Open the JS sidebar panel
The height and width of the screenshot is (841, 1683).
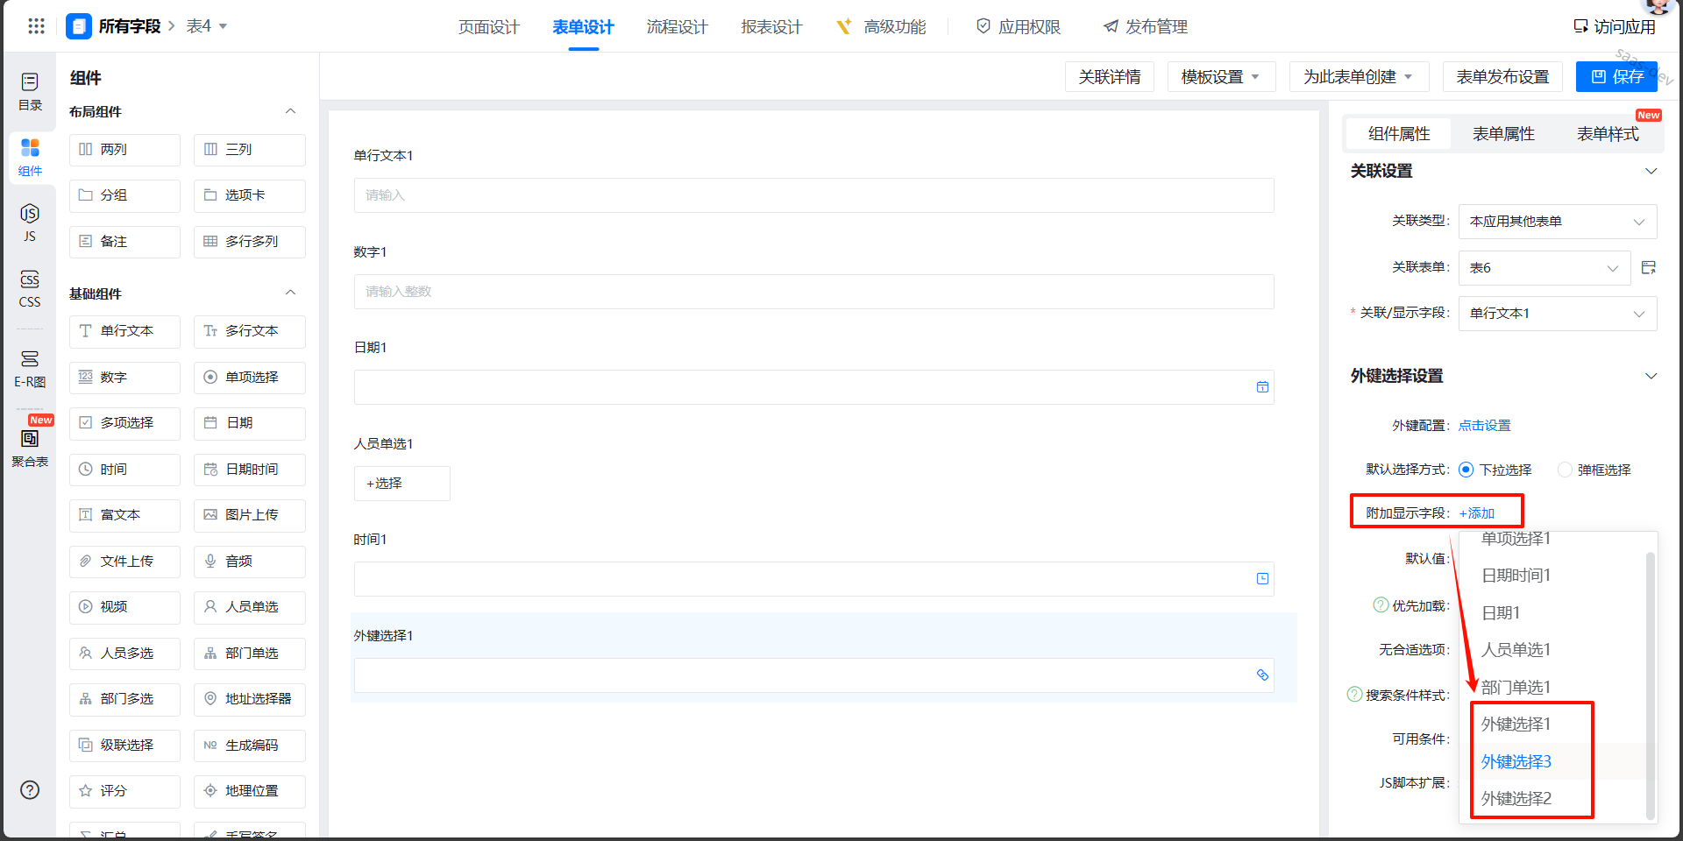[30, 223]
